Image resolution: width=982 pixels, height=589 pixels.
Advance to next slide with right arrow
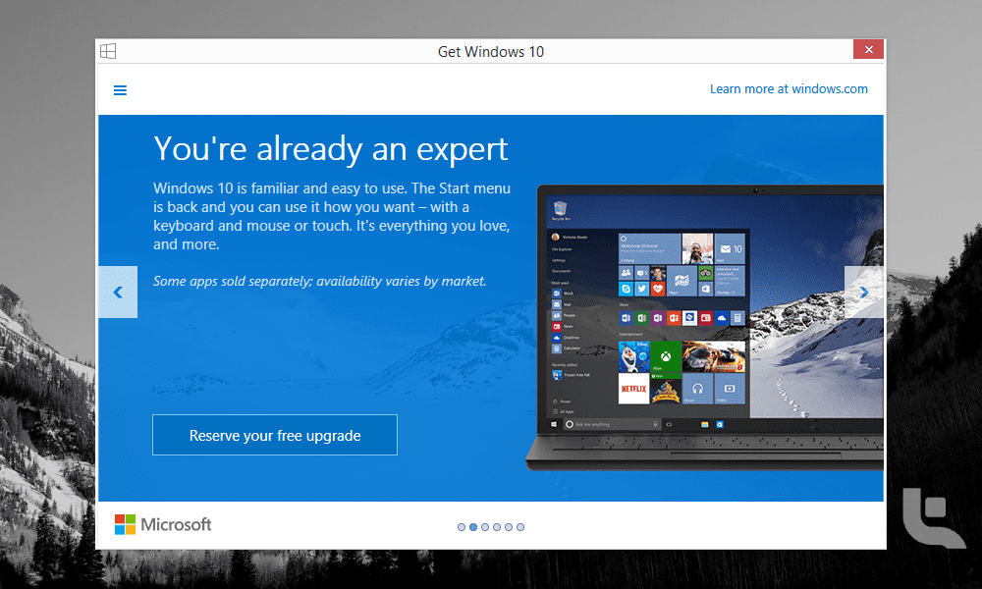(863, 293)
